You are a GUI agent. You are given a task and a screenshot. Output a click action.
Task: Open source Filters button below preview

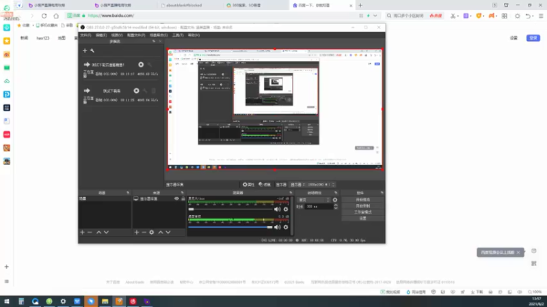(x=265, y=184)
